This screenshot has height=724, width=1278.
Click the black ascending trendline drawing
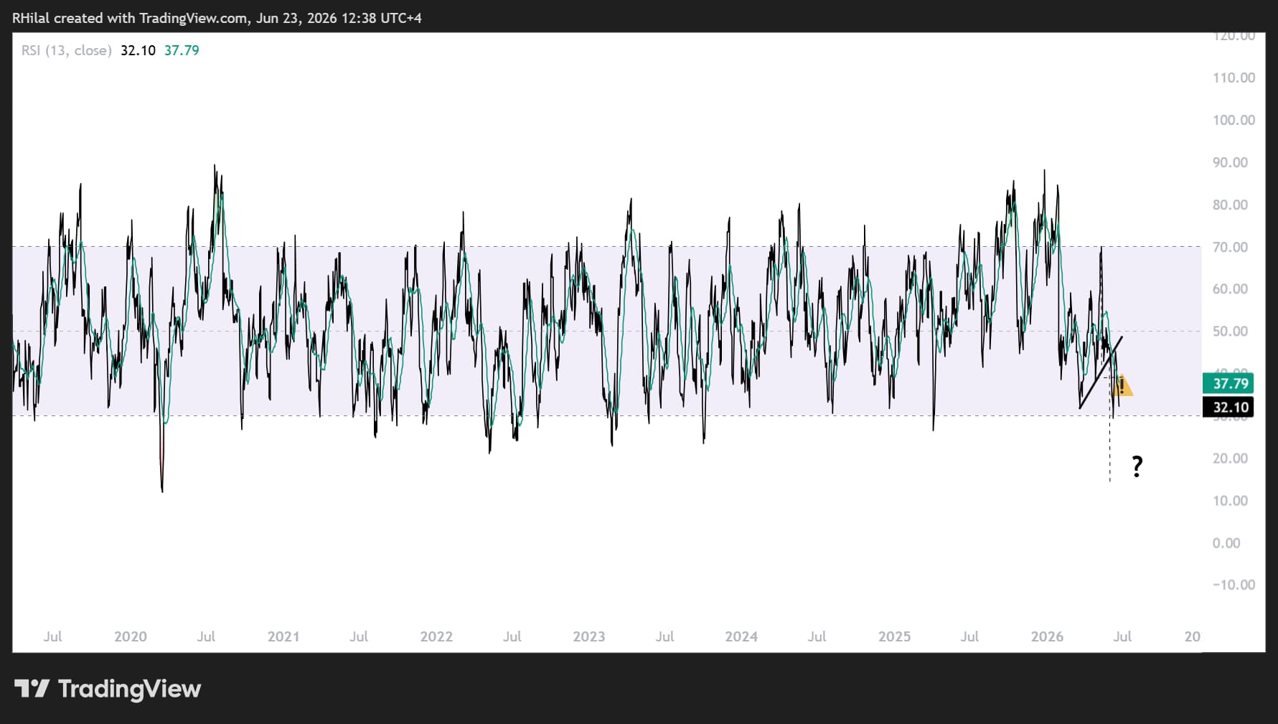coord(1101,372)
